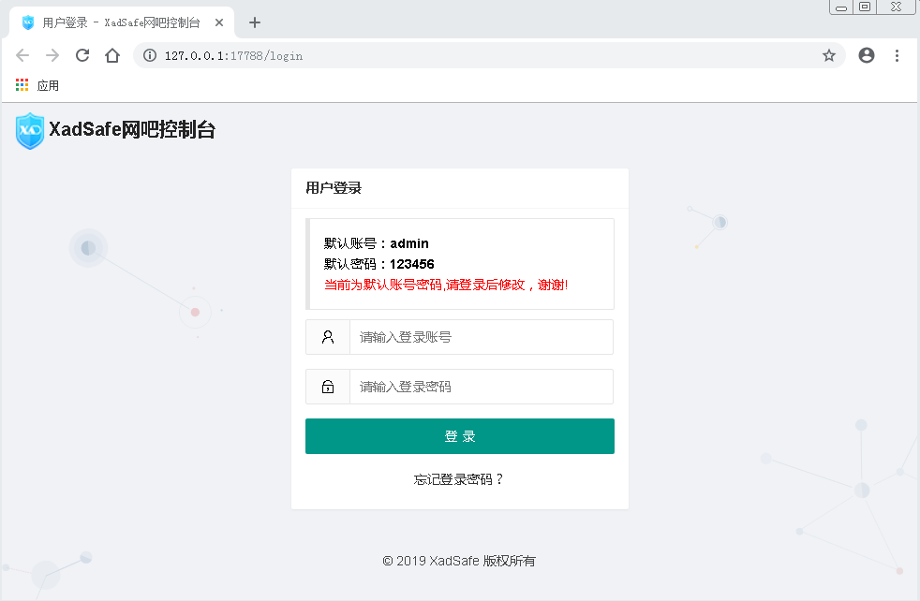Screen dimensions: 920x601
Task: Focus the login password input field
Action: pyautogui.click(x=481, y=387)
